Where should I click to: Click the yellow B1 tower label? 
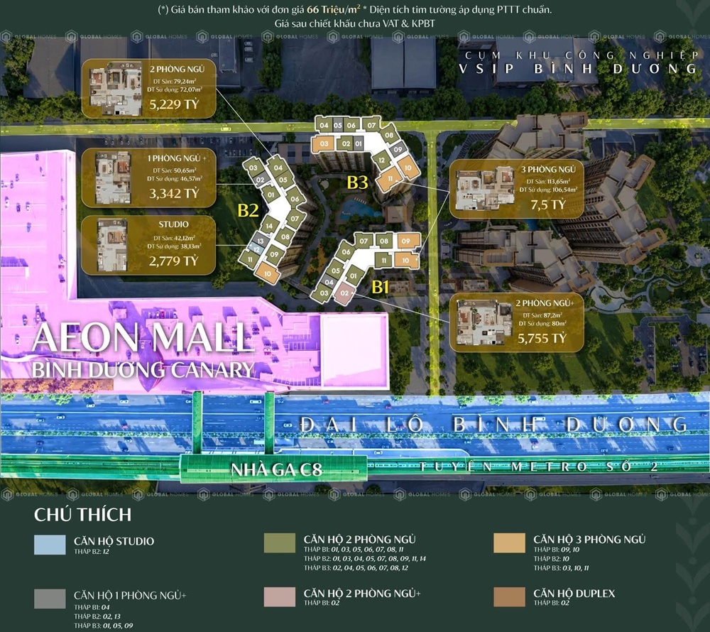tap(381, 287)
